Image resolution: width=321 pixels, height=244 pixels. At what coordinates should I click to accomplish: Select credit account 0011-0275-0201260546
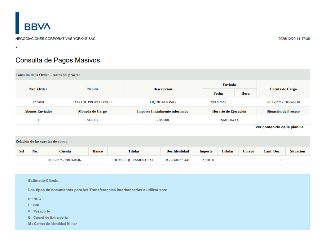[64, 160]
